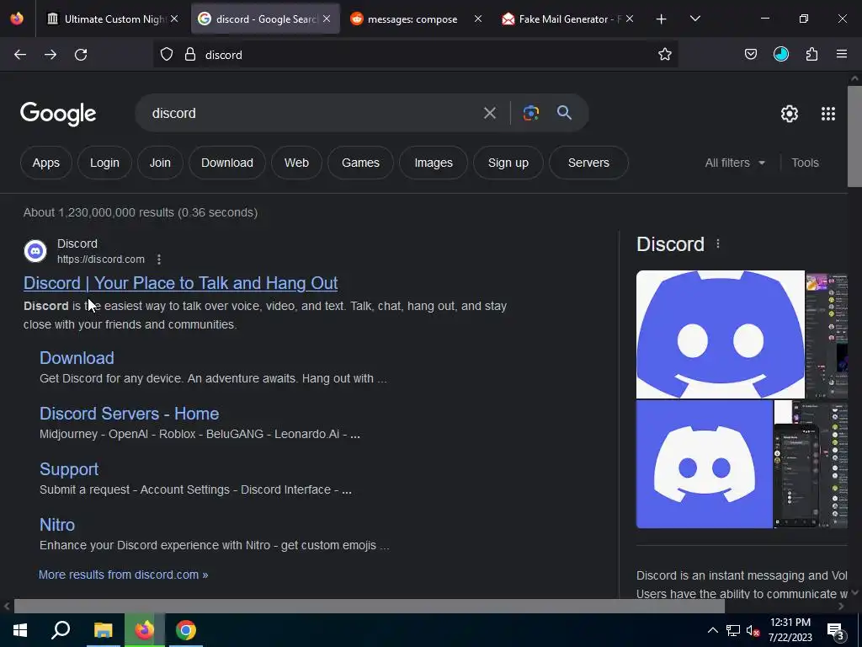Image resolution: width=862 pixels, height=647 pixels.
Task: Clear the Google search box
Action: [489, 114]
